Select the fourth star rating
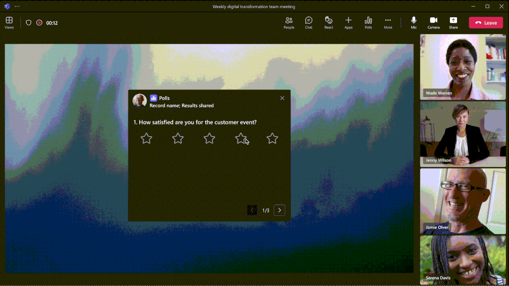This screenshot has height=286, width=509. click(241, 138)
